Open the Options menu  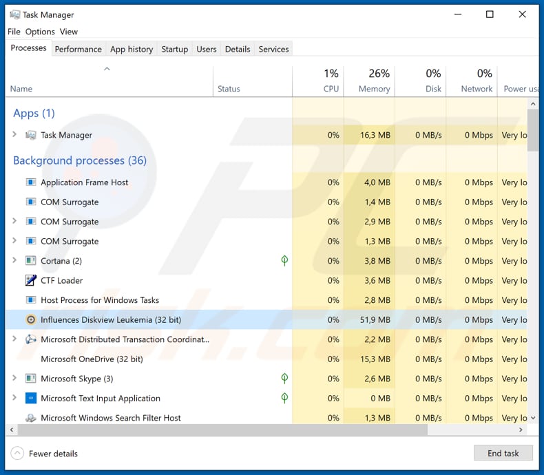40,32
